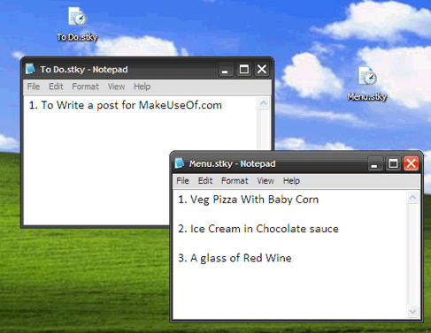Minimize the Menu.stky Notepad window
The image size is (431, 333).
[x=375, y=163]
